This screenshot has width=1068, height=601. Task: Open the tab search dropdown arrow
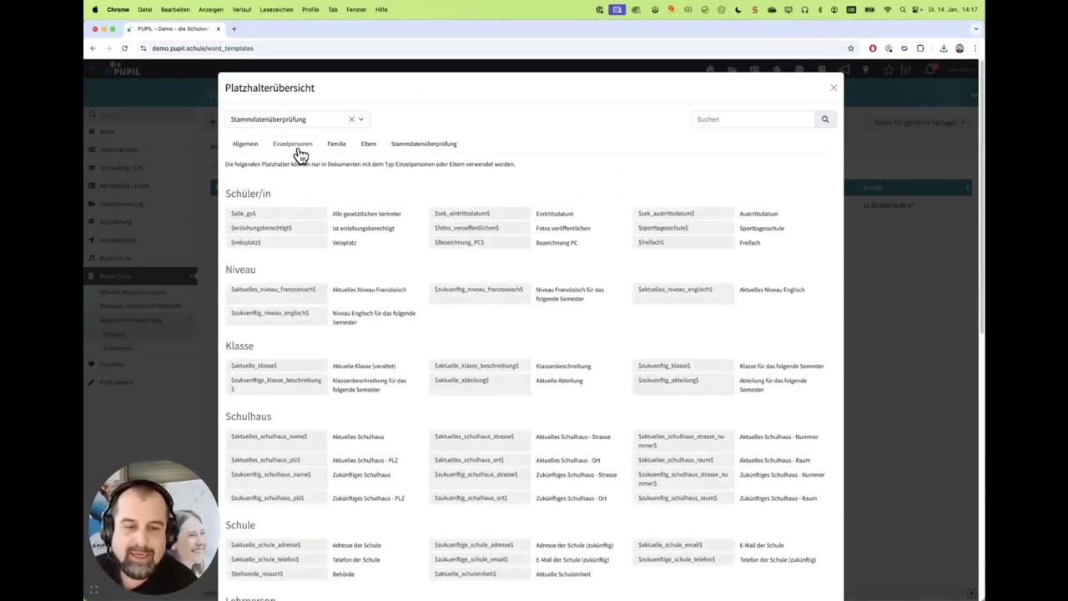click(975, 29)
